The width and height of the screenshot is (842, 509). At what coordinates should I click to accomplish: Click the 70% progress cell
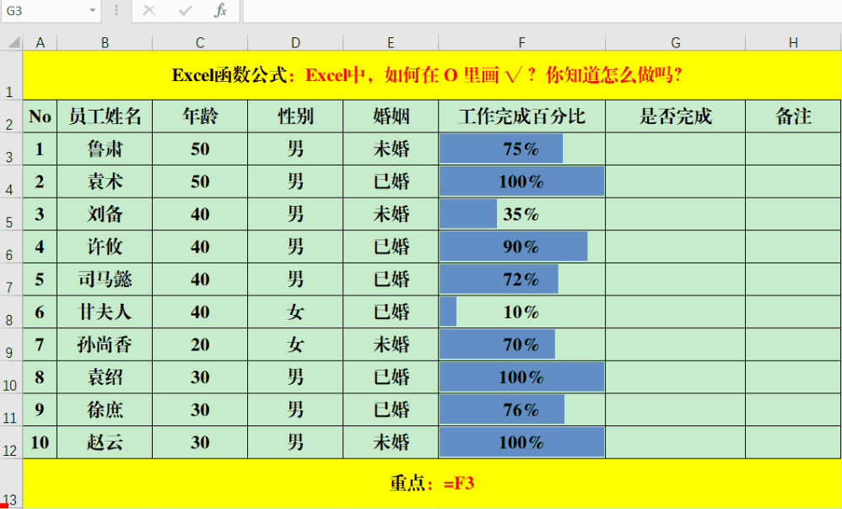point(521,344)
